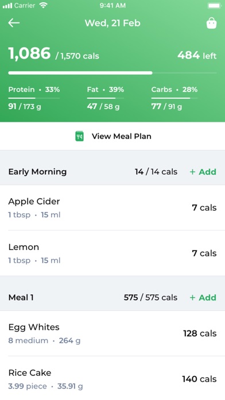The width and height of the screenshot is (225, 400).
Task: Tap the Carbs 28% macro stat
Action: 174,98
